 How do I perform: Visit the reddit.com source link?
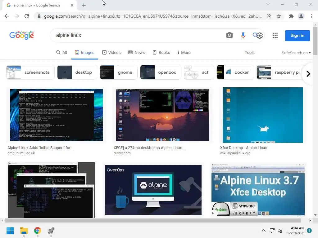tap(122, 153)
